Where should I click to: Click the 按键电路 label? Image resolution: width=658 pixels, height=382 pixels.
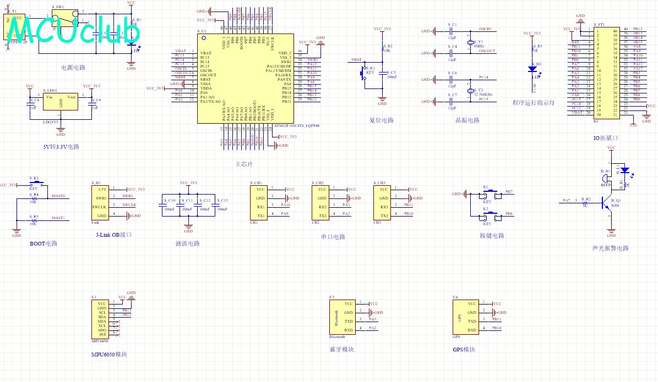tap(492, 236)
